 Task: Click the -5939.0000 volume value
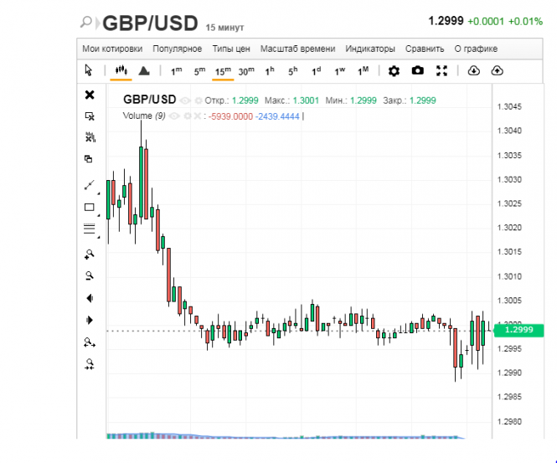click(230, 116)
